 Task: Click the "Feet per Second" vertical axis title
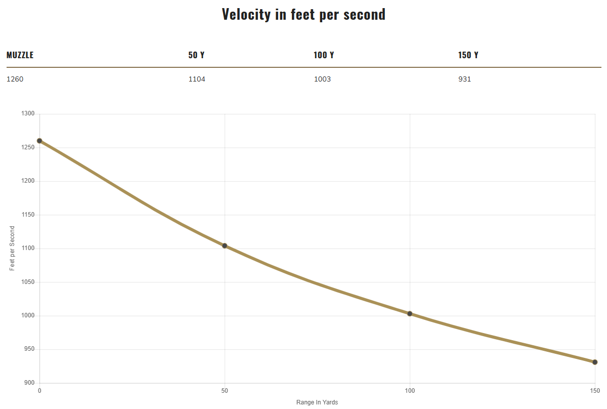[x=12, y=248]
